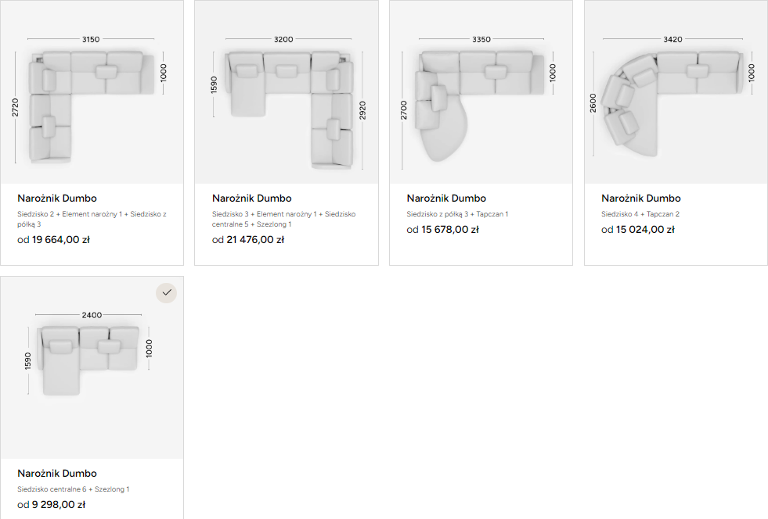Select the 3350 sofa with rounded daybed
Image resolution: width=768 pixels, height=519 pixels.
[481, 92]
